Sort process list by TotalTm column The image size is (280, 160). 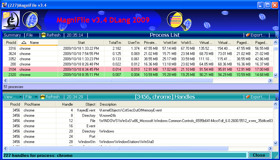pyautogui.click(x=113, y=43)
